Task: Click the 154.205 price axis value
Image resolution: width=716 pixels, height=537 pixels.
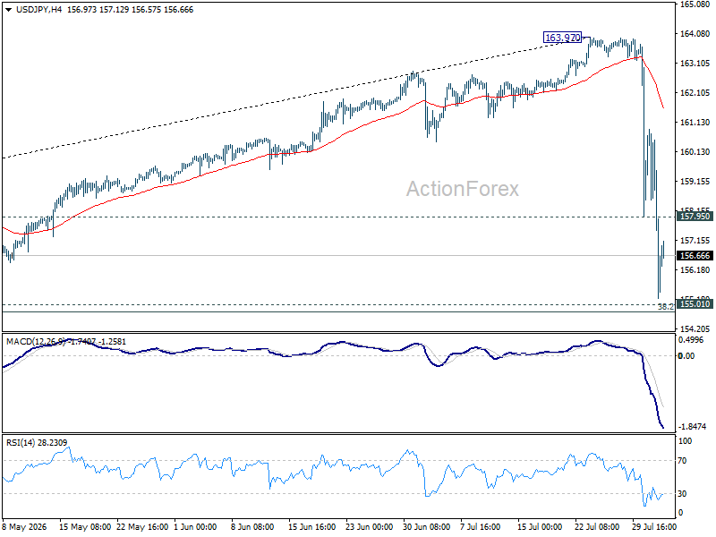Action: click(x=695, y=328)
